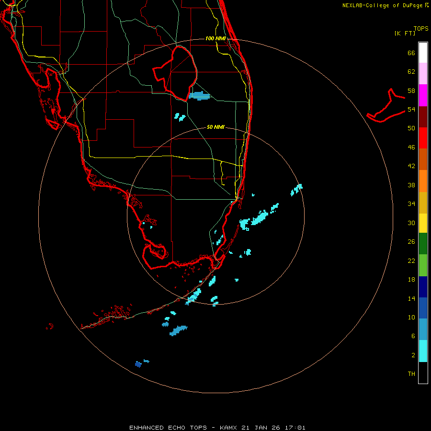Click the "TOPS" legend heading
Image resolution: width=431 pixels, height=431 pixels.
(x=421, y=28)
